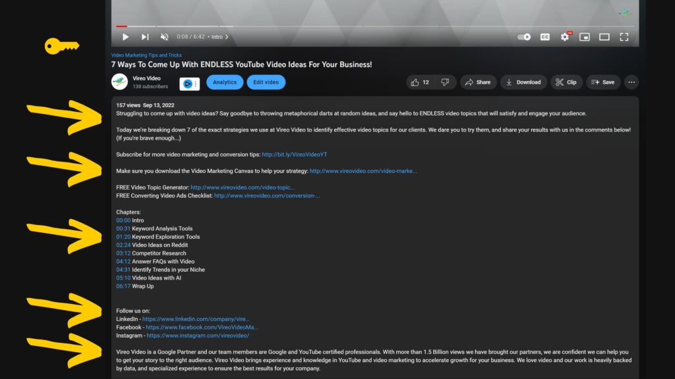The width and height of the screenshot is (675, 379).
Task: Click the video title text
Action: [x=241, y=64]
